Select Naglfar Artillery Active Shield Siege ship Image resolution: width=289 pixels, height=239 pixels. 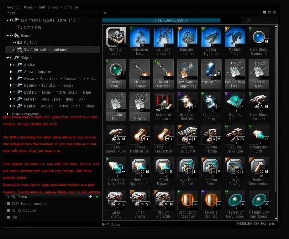coord(59,106)
